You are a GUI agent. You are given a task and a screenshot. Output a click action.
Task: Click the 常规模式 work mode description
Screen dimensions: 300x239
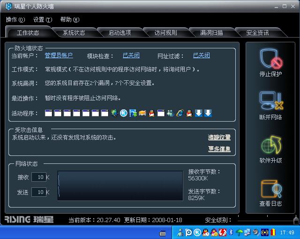(122, 69)
